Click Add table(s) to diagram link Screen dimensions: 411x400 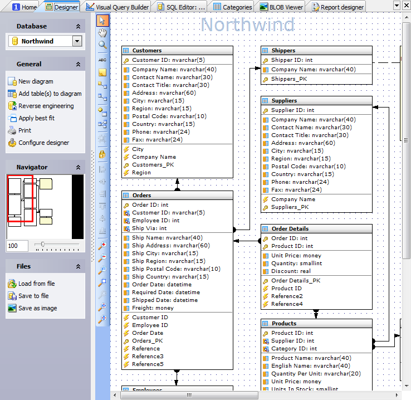[50, 94]
